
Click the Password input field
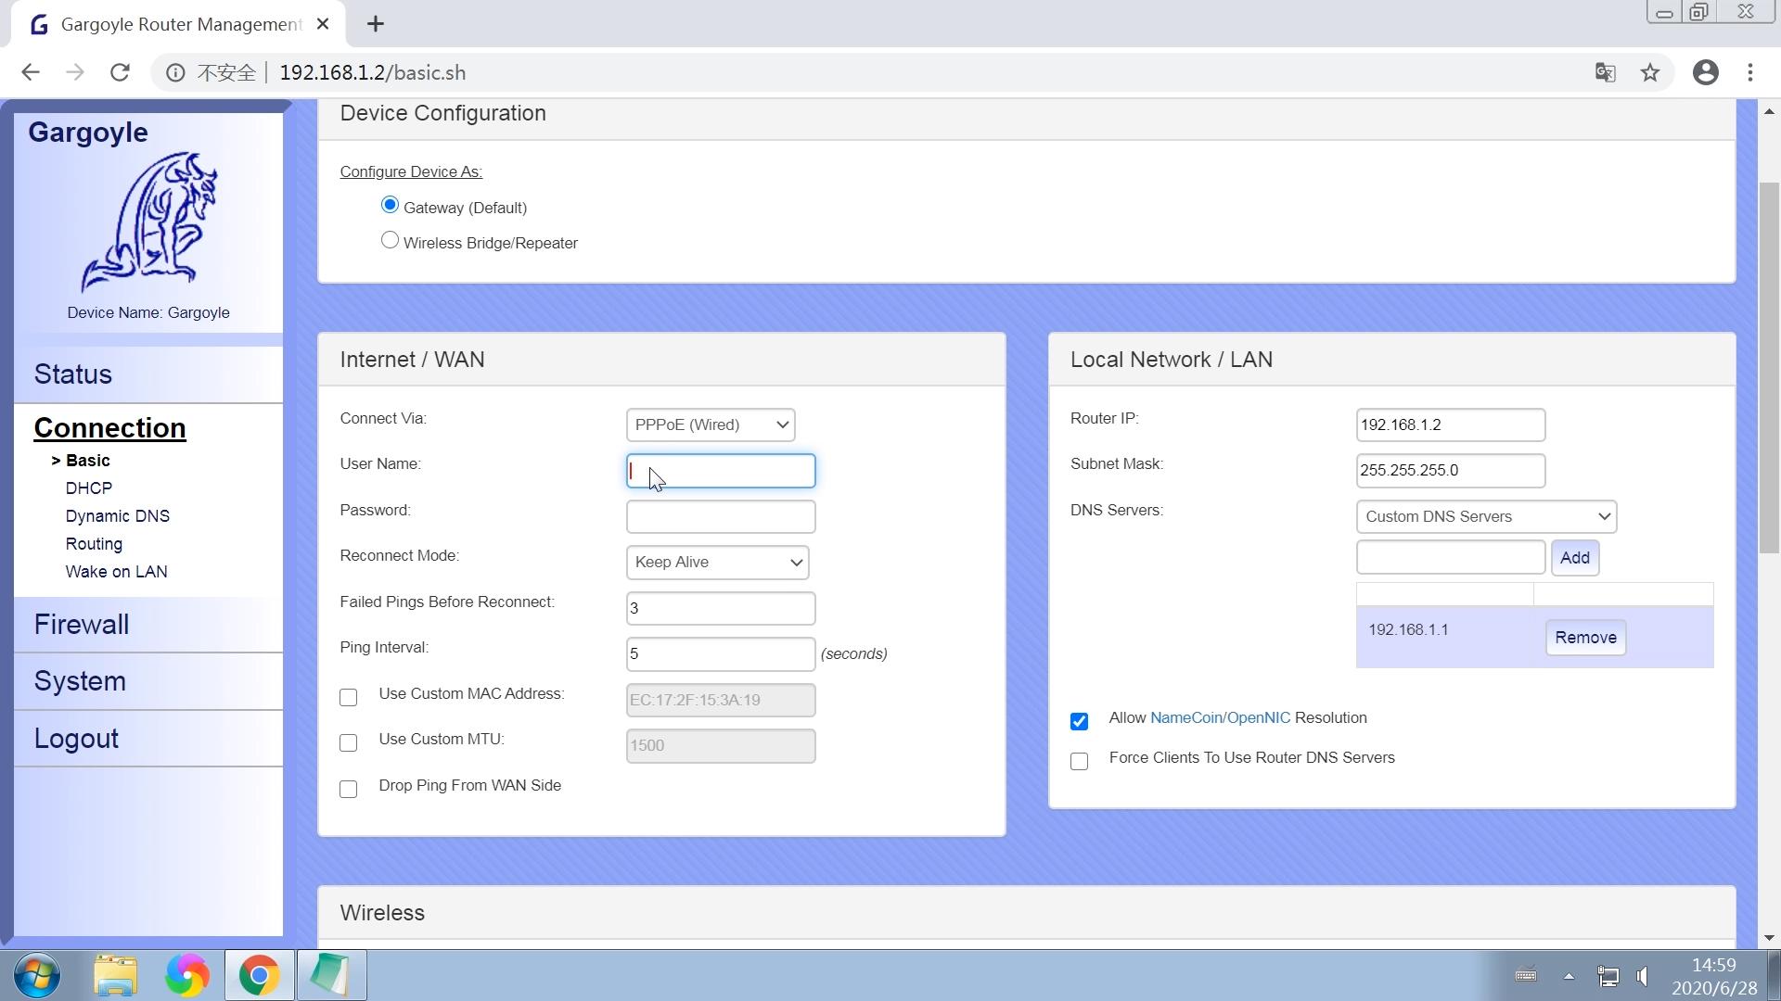pos(721,516)
